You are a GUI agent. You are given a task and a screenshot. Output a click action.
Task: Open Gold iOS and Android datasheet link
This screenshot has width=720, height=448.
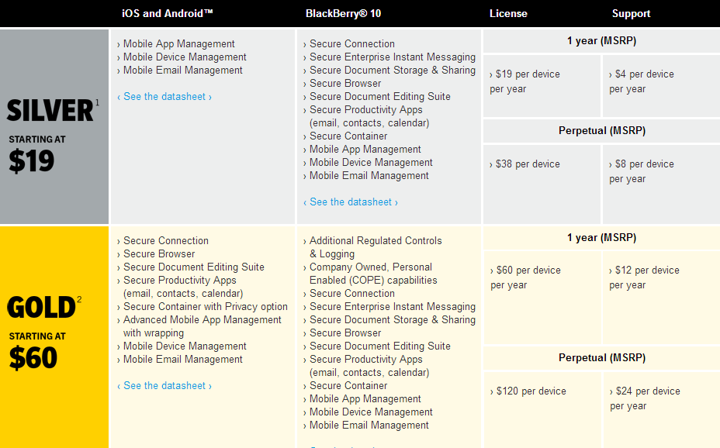point(164,386)
